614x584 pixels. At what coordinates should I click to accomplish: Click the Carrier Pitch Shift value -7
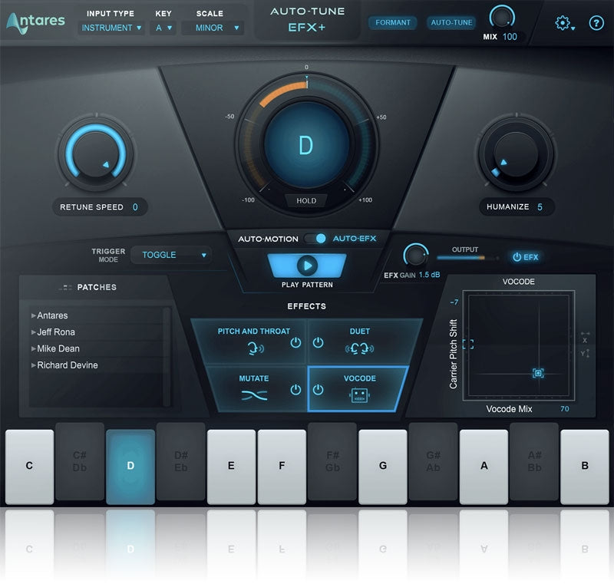coord(454,302)
